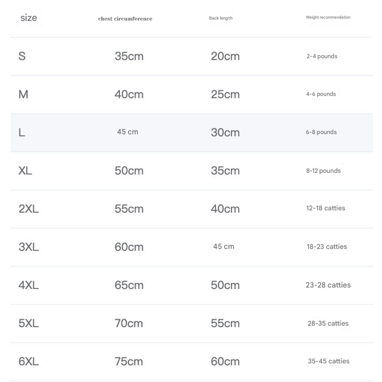The image size is (382, 382).
Task: Select "35-45 catties" weight recommendation
Action: pos(329,361)
